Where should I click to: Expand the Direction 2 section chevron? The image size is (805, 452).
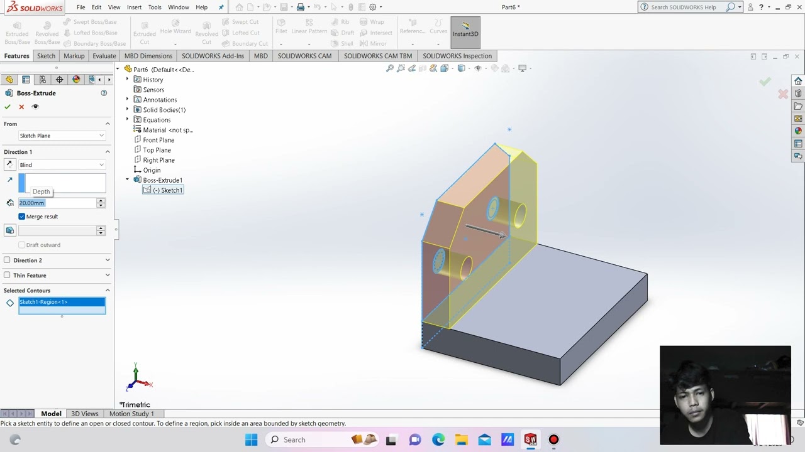click(108, 260)
